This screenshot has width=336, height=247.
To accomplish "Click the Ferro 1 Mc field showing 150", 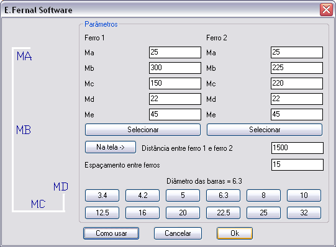I will 175,84.
